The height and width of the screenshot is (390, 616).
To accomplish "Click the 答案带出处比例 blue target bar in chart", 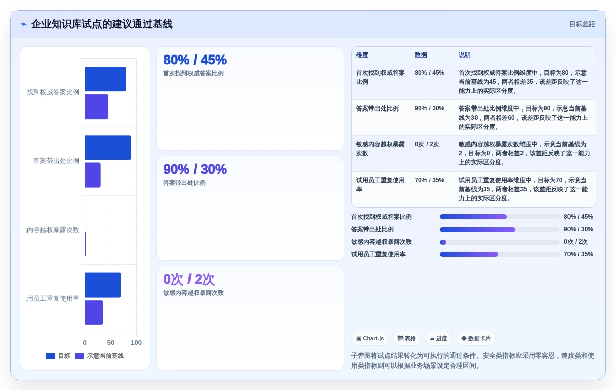I will (108, 148).
